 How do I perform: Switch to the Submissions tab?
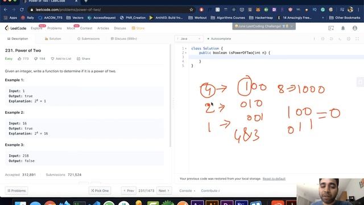(x=89, y=39)
